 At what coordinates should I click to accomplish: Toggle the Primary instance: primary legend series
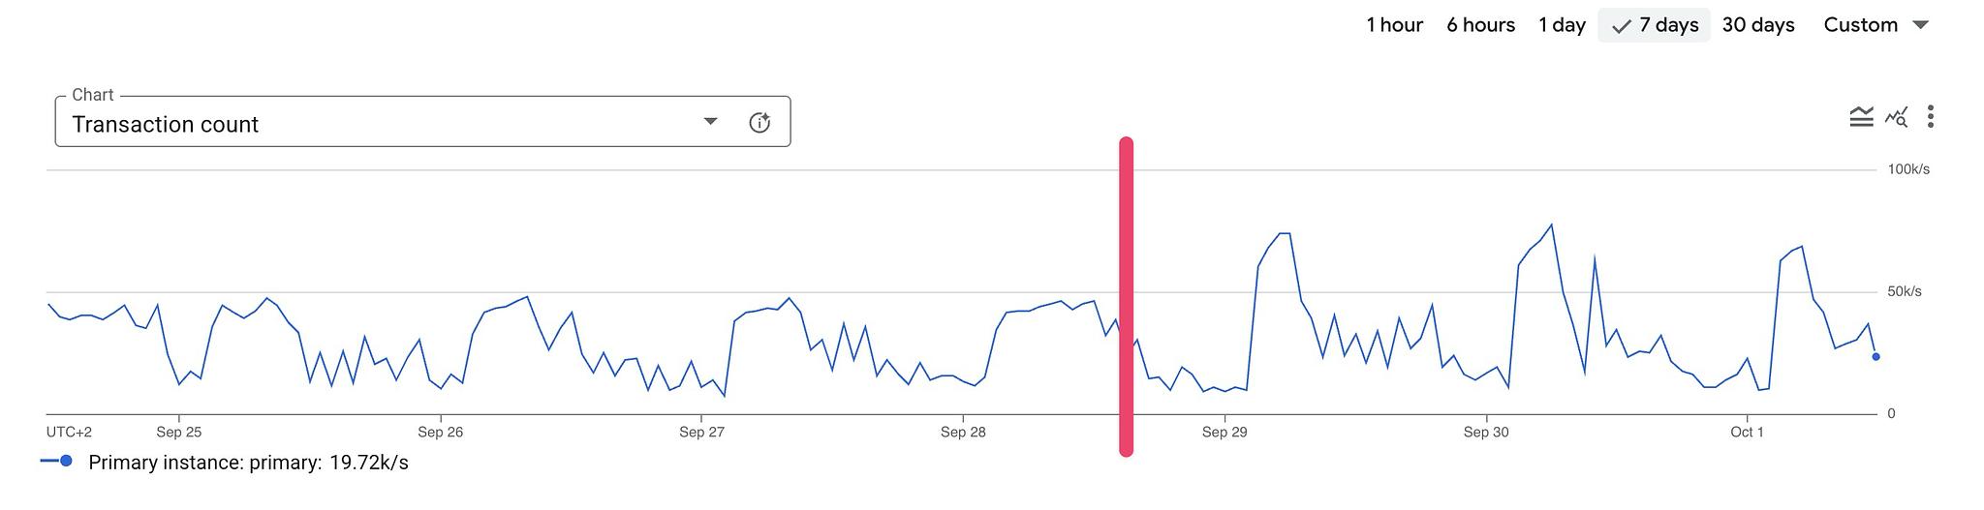(204, 463)
